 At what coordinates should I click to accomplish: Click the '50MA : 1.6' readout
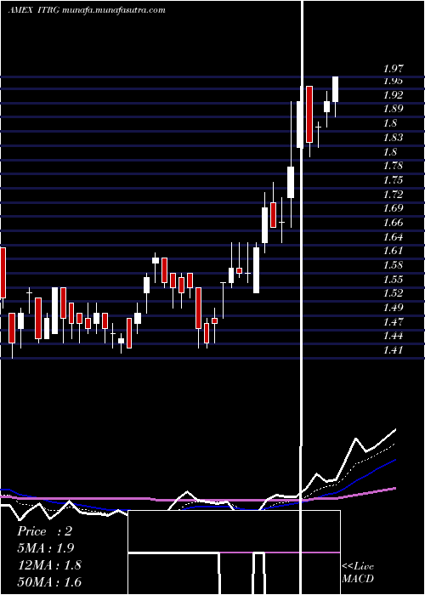click(49, 582)
